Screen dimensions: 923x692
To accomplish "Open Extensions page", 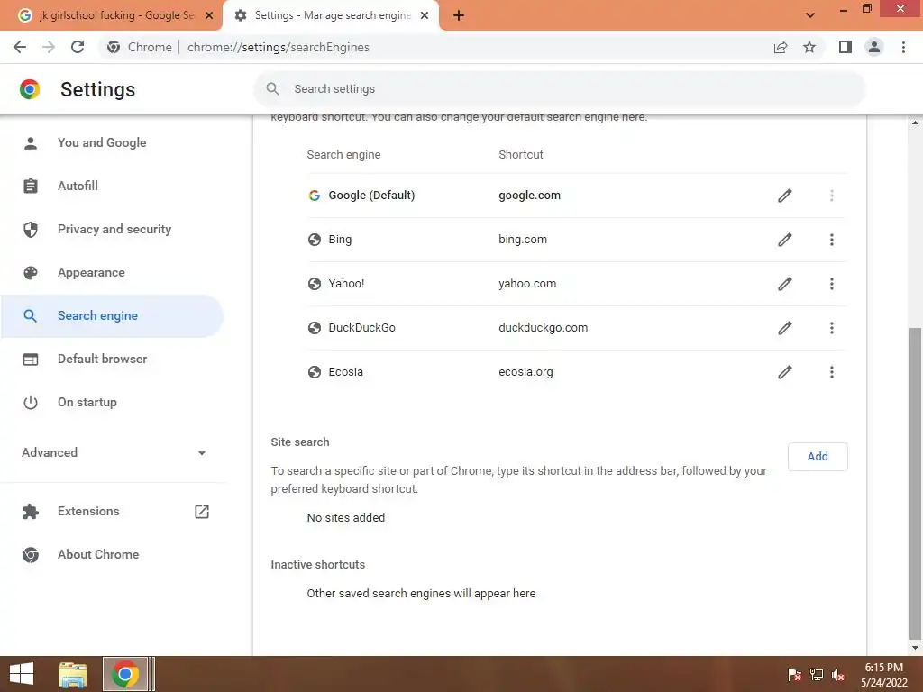I will coord(88,512).
